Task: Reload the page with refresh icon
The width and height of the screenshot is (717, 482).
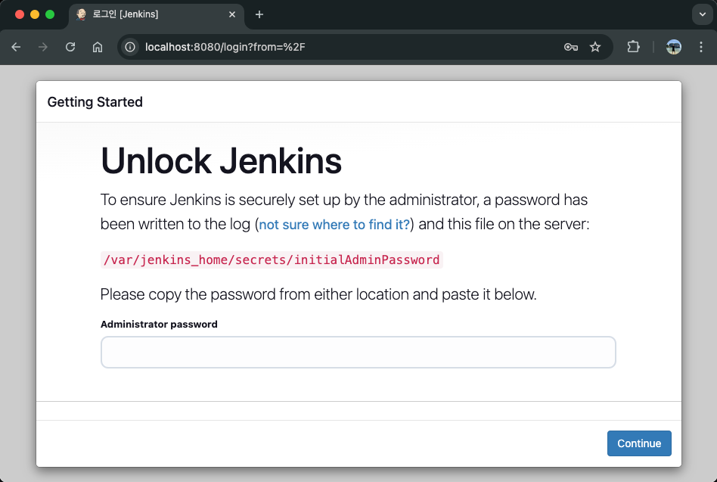Action: point(70,47)
